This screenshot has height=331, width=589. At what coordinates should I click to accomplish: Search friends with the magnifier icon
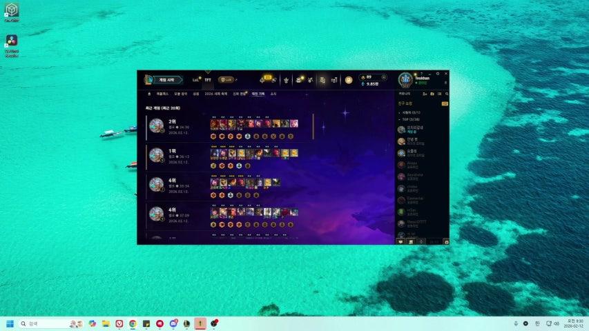pos(446,93)
